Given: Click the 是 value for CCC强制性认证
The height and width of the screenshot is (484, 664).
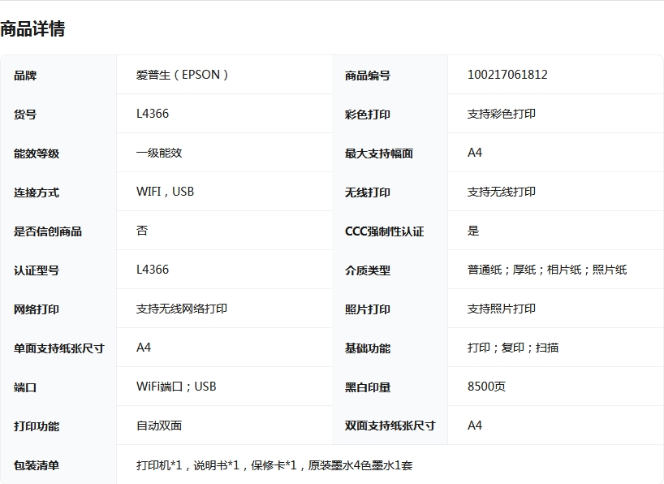Looking at the screenshot, I should click(473, 231).
